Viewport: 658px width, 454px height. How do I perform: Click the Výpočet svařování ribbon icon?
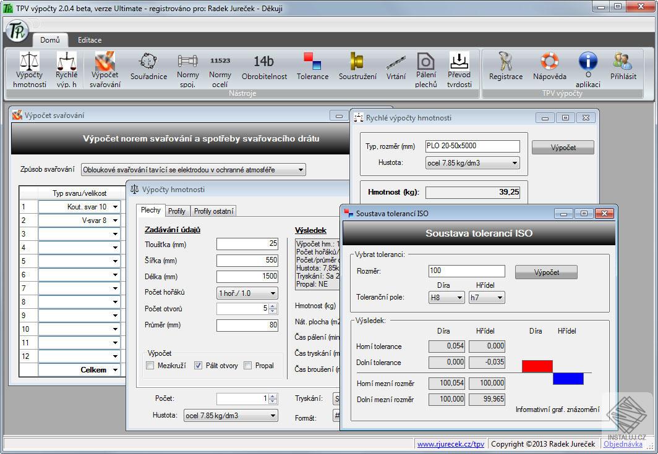(x=105, y=70)
